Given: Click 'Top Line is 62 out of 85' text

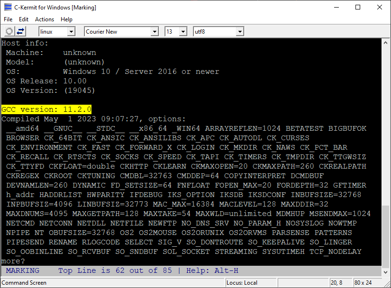Looking at the screenshot, I should point(115,270).
